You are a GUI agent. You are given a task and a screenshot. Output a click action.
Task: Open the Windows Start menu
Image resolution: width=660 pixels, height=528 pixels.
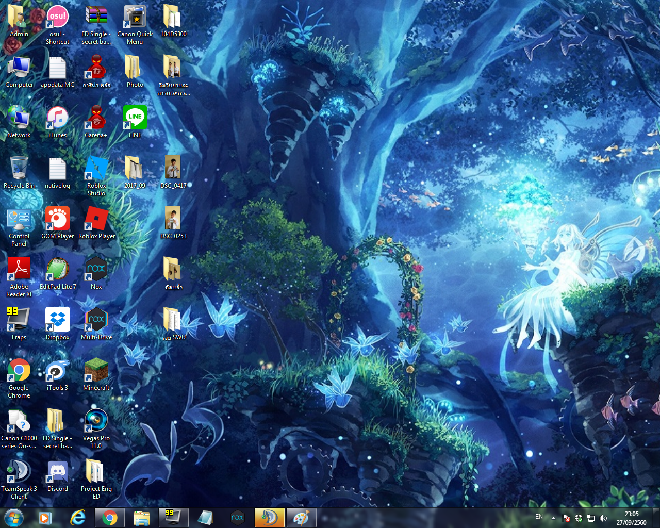point(14,518)
